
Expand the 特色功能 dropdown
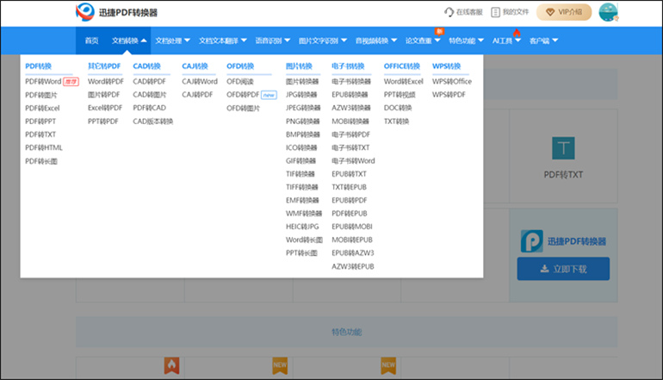tap(466, 40)
